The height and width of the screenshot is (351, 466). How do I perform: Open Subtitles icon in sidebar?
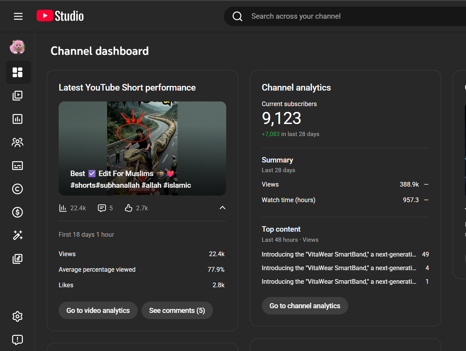click(18, 166)
